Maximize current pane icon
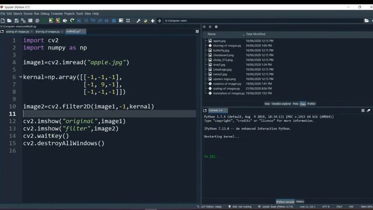The width and height of the screenshot is (373, 210). coord(128,21)
